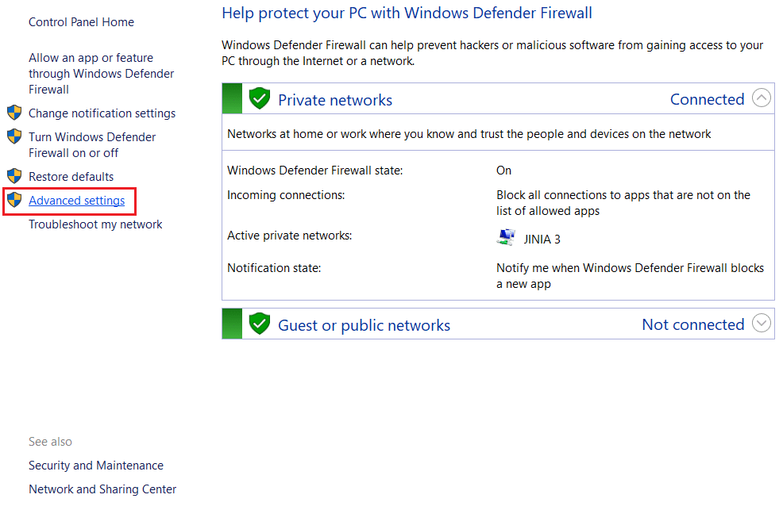Click shield icon beside Change notification settings
The height and width of the screenshot is (506, 783).
(x=14, y=113)
